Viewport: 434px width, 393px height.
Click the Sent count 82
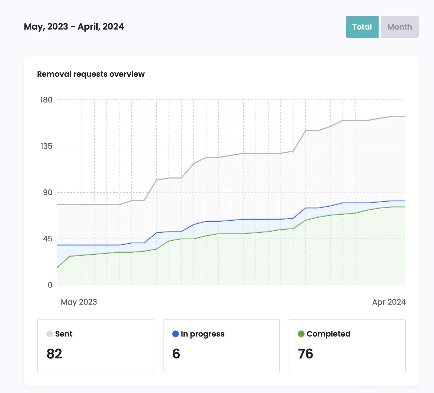point(54,354)
